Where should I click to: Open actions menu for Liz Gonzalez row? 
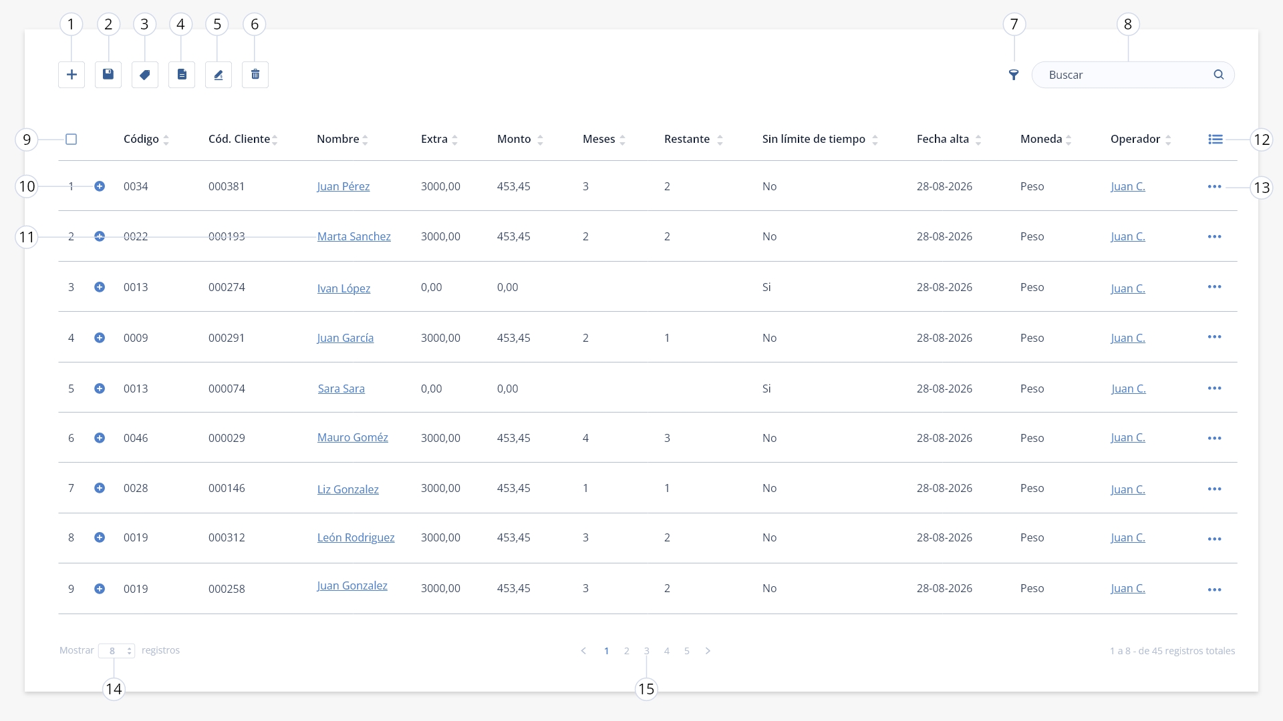pos(1215,489)
